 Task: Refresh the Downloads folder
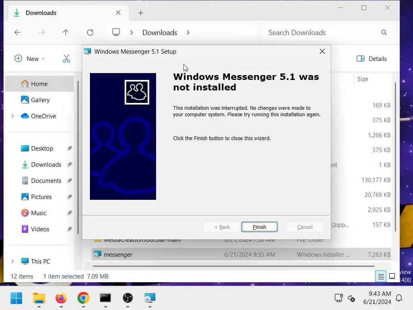pos(90,32)
